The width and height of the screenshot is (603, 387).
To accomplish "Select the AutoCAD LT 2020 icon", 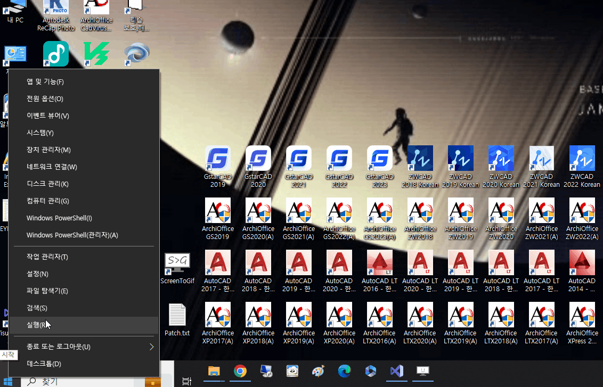I will coord(420,270).
